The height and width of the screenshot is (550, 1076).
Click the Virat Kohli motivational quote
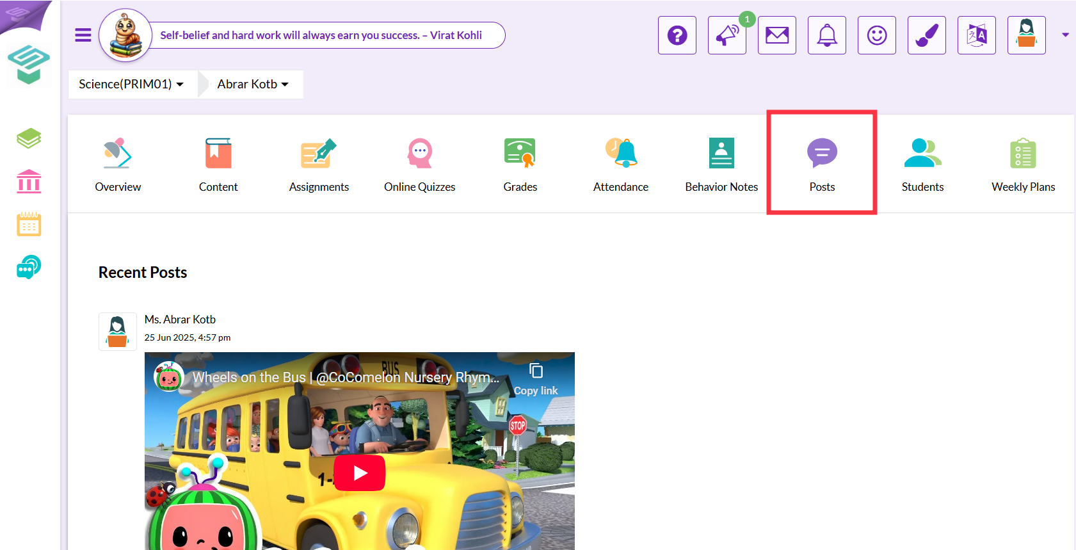[321, 35]
